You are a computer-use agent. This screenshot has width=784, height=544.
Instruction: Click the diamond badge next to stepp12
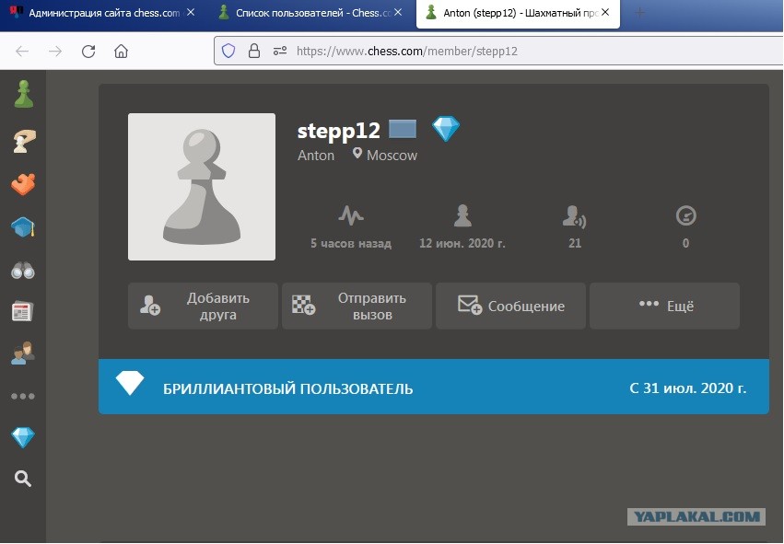(446, 128)
